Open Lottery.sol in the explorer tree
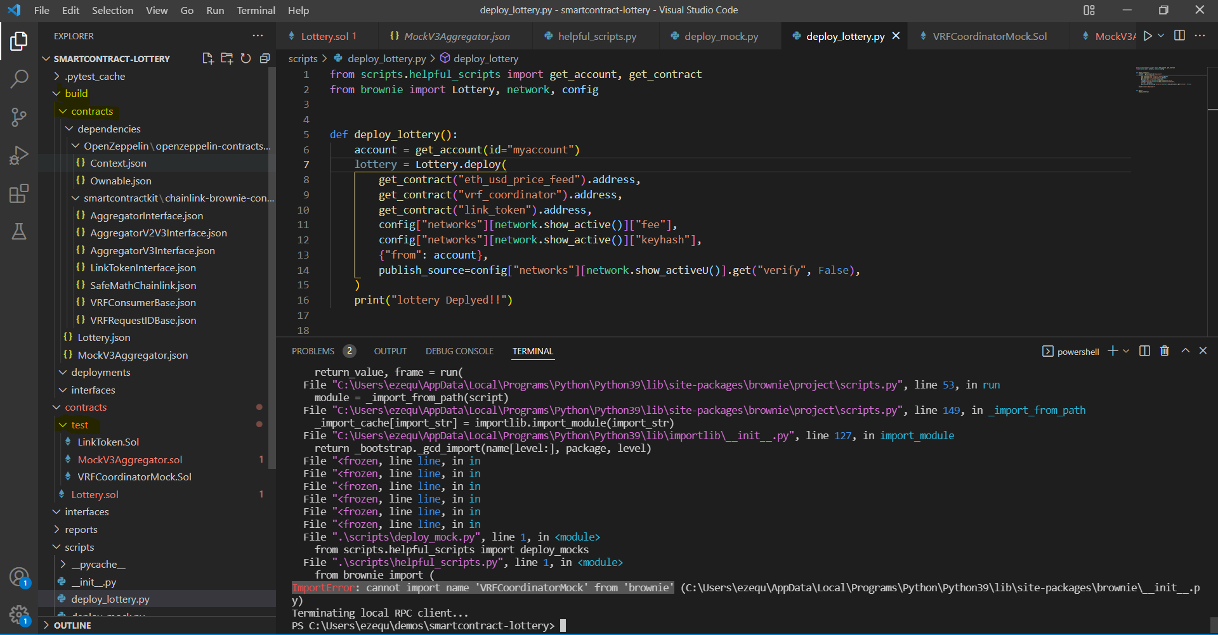The width and height of the screenshot is (1218, 635). tap(95, 495)
